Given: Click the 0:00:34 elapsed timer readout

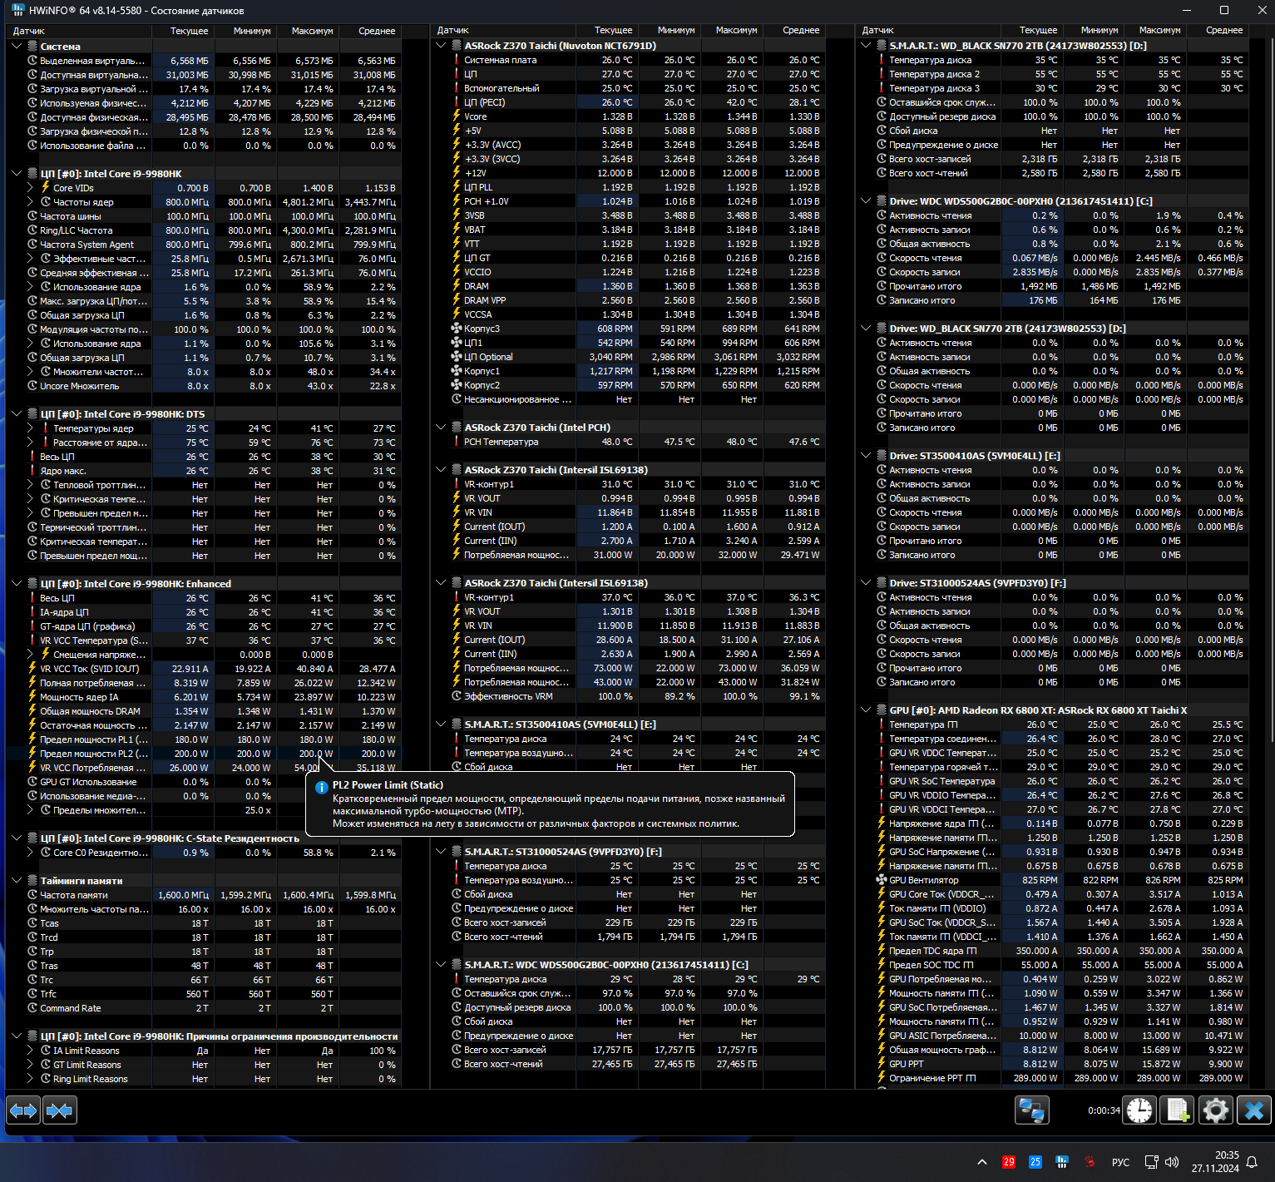Looking at the screenshot, I should point(1104,1110).
